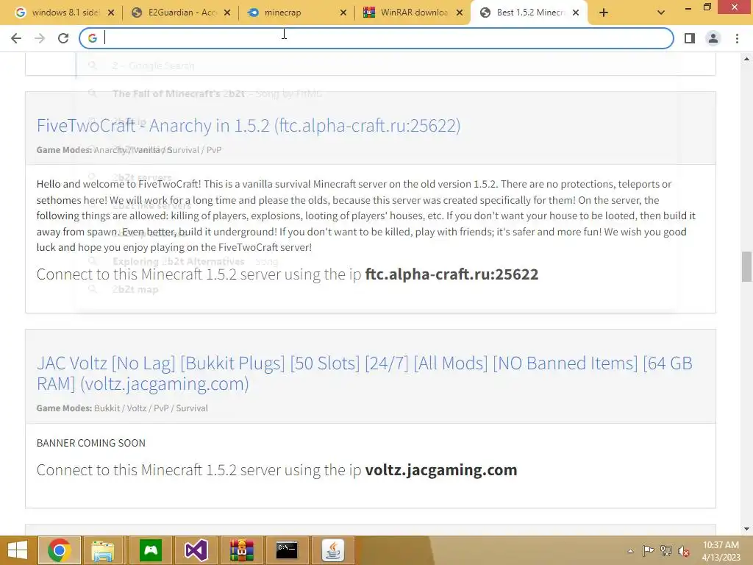Close the minecrap tab
Screen dimensions: 753x565
[343, 13]
